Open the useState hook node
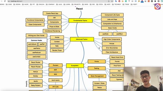 pyautogui.click(x=105, y=34)
